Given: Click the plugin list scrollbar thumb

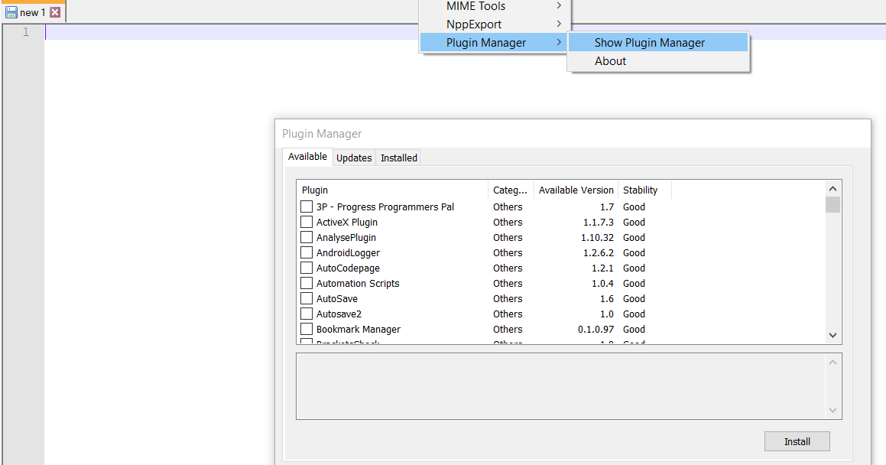Looking at the screenshot, I should [832, 204].
